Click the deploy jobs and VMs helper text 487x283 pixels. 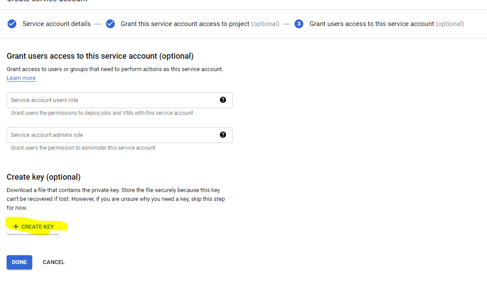pyautogui.click(x=102, y=113)
